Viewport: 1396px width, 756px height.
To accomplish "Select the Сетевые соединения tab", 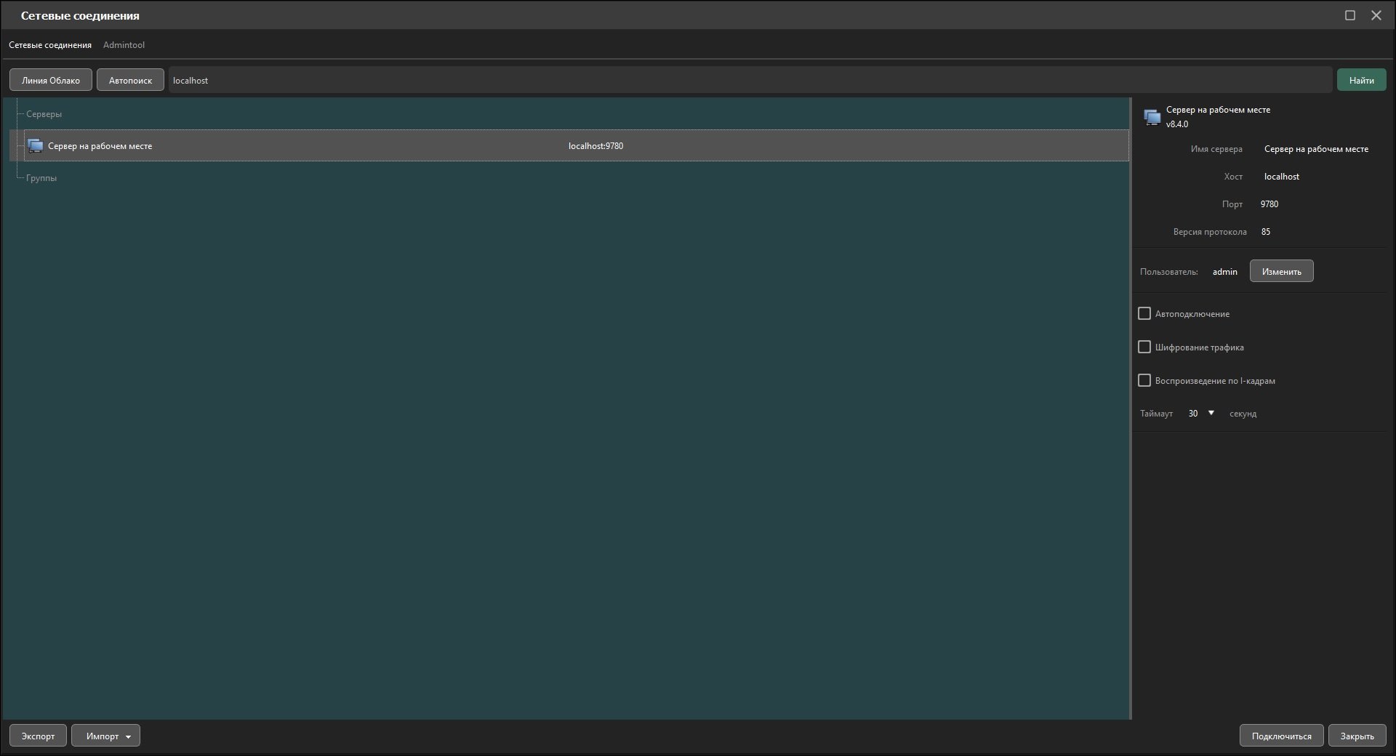I will point(50,45).
